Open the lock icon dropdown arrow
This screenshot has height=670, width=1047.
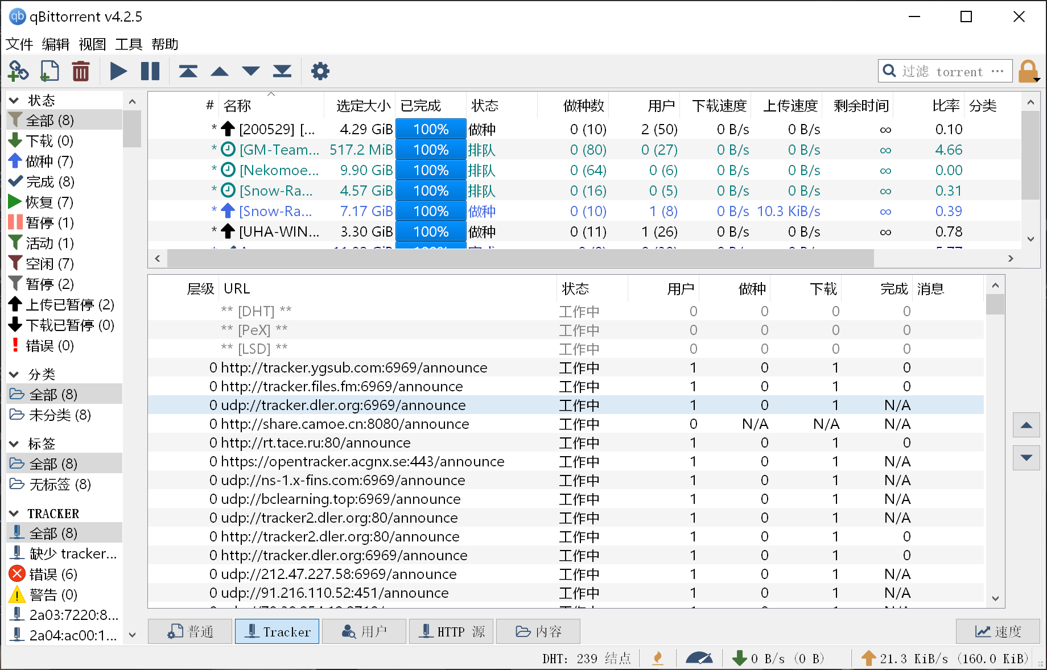point(1037,80)
